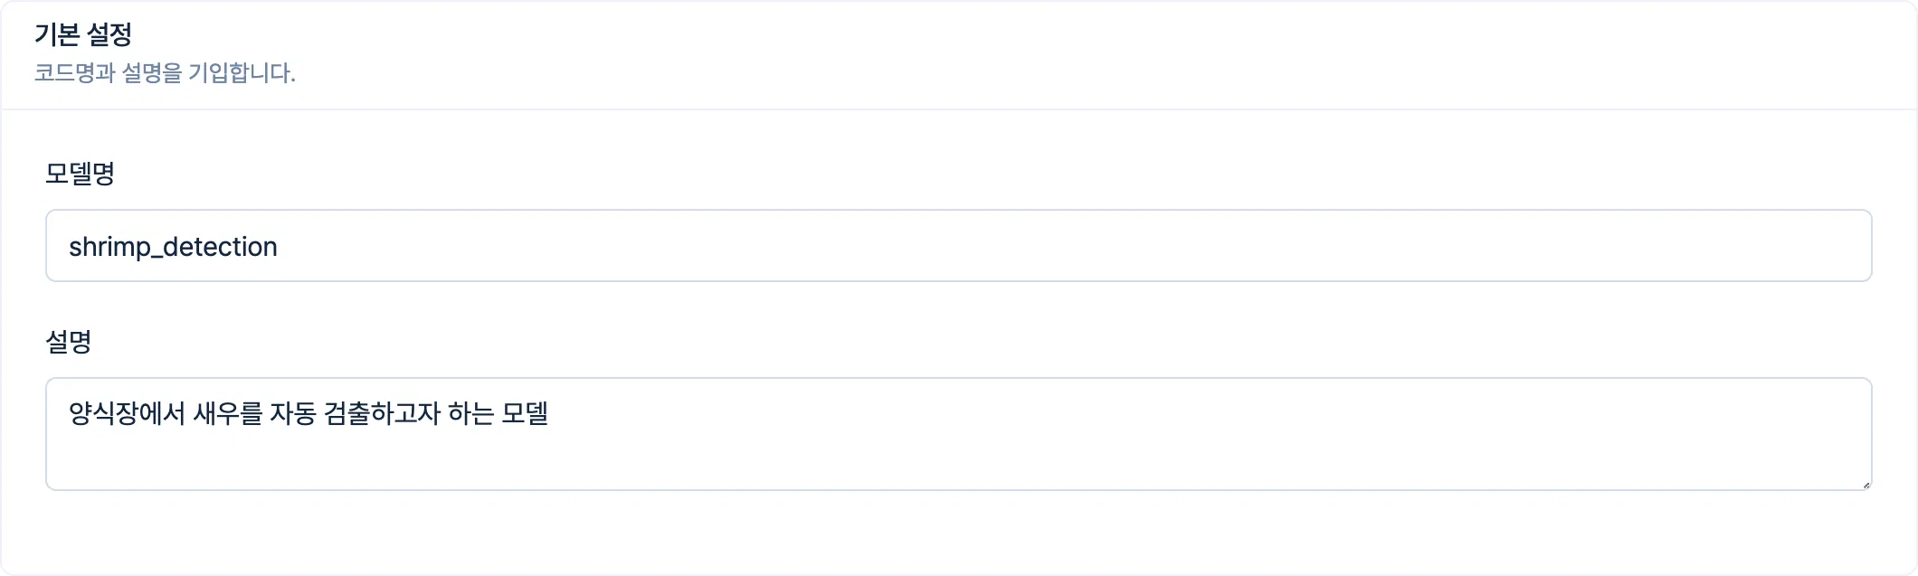The width and height of the screenshot is (1918, 576).
Task: Click the final word 모델 in description
Action: coord(525,414)
